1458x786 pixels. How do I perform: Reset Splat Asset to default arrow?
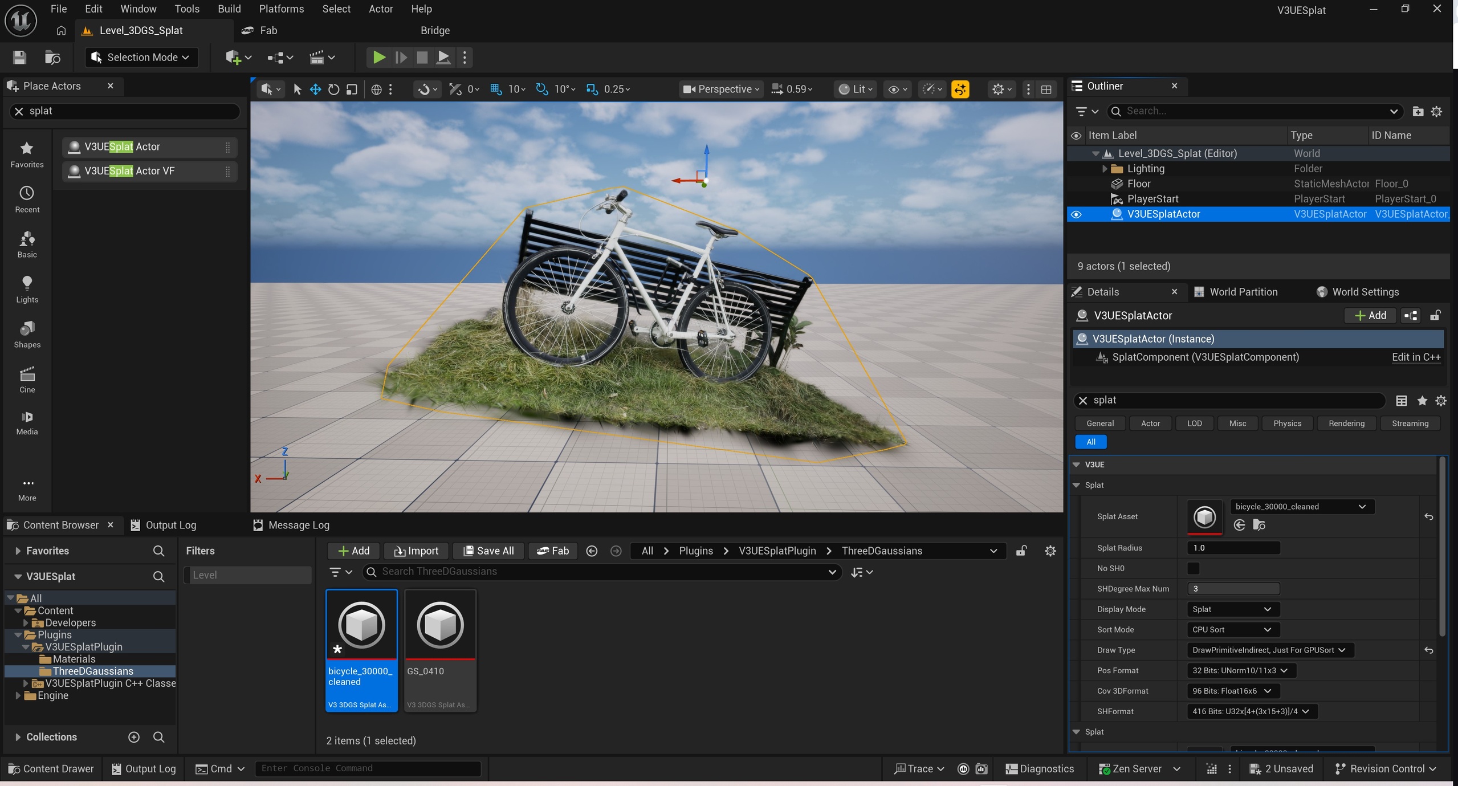(1428, 516)
